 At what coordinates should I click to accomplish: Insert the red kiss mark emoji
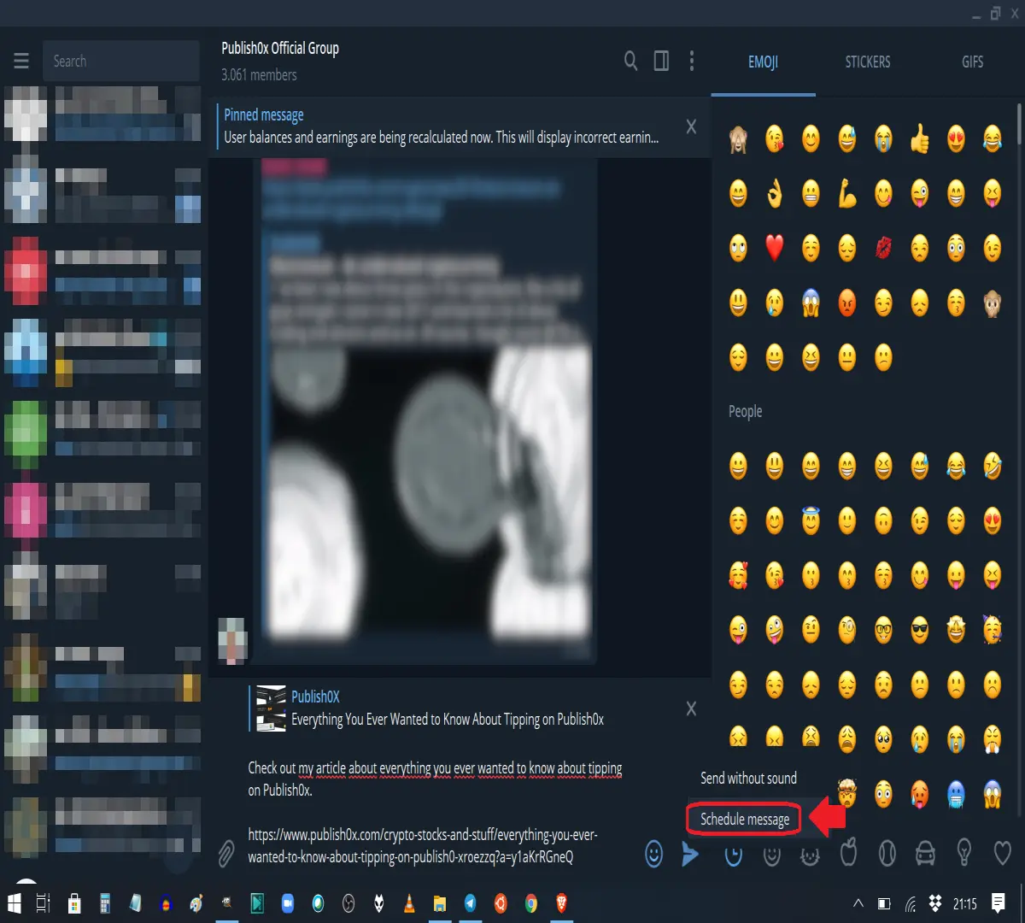tap(883, 249)
